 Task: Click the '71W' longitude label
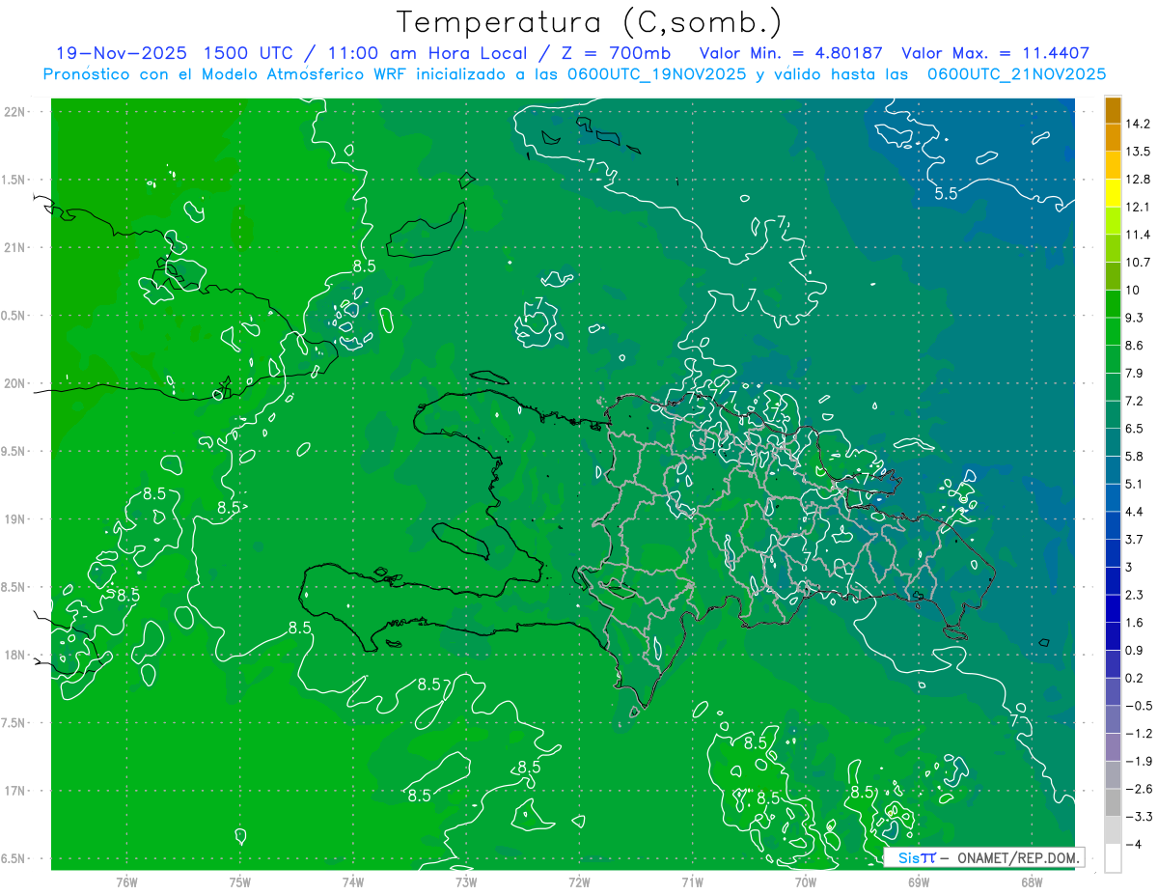[692, 882]
